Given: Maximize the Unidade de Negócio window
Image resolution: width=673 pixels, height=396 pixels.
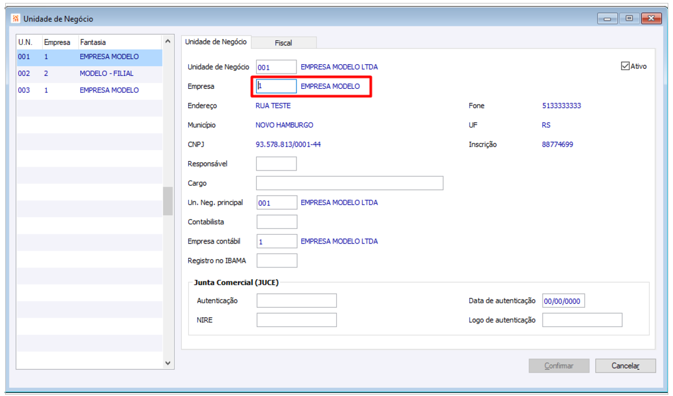Looking at the screenshot, I should (629, 19).
